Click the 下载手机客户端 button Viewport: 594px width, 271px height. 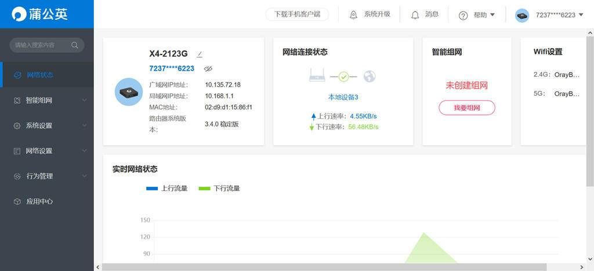click(x=297, y=15)
